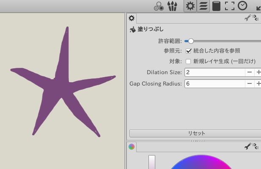Collapse the color panel arrows

256,146
